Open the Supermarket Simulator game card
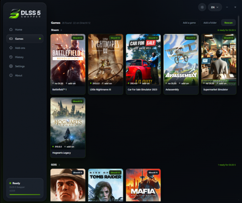The height and width of the screenshot is (203, 242). click(219, 64)
